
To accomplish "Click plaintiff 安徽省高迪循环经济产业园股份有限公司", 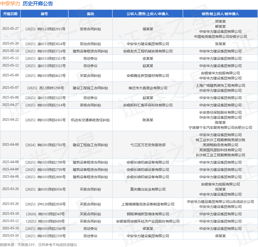I will 148,221.
